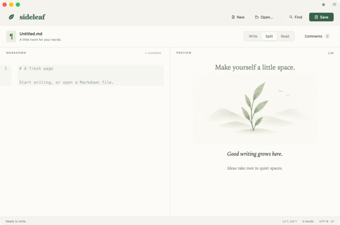Switch to Write mode tab
The width and height of the screenshot is (340, 225).
[253, 36]
